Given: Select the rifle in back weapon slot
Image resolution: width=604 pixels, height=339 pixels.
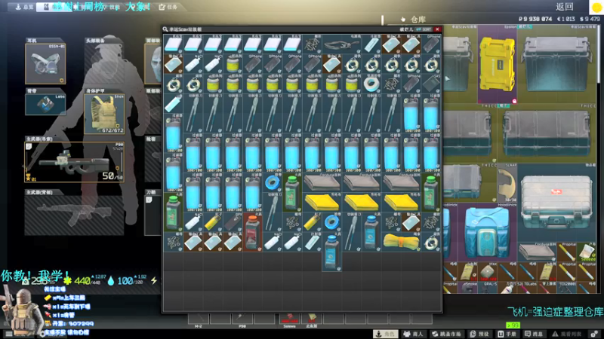Looking at the screenshot, I should pos(74,215).
